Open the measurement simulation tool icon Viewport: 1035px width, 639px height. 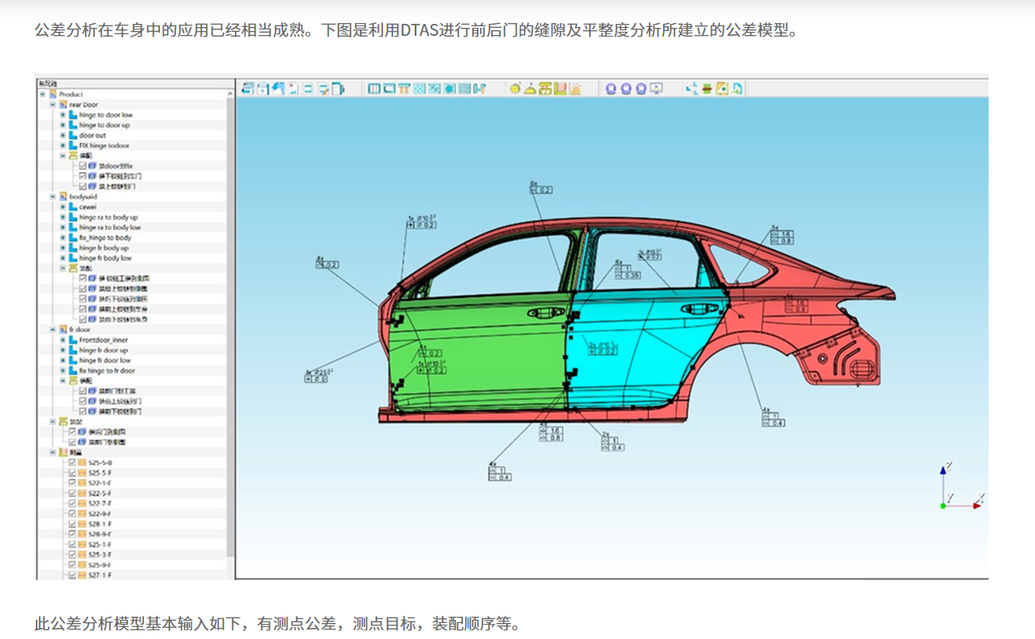pyautogui.click(x=478, y=88)
